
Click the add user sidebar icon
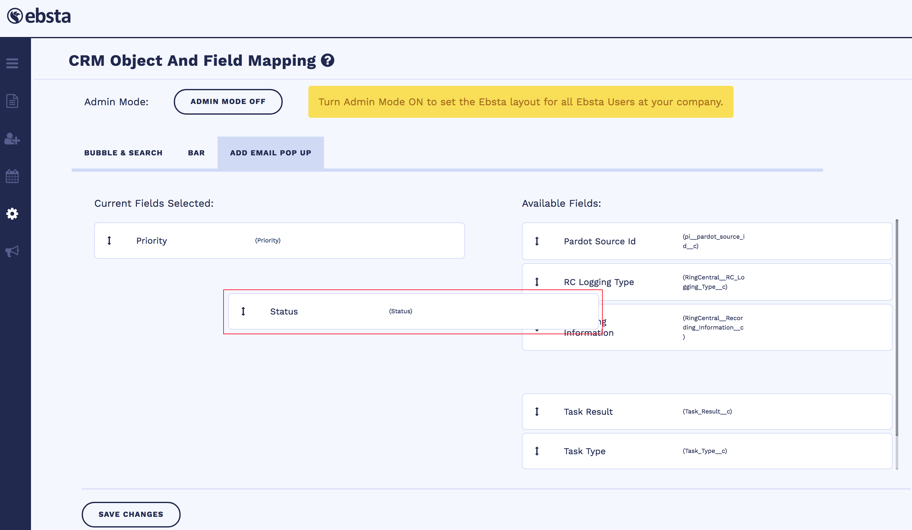coord(12,139)
